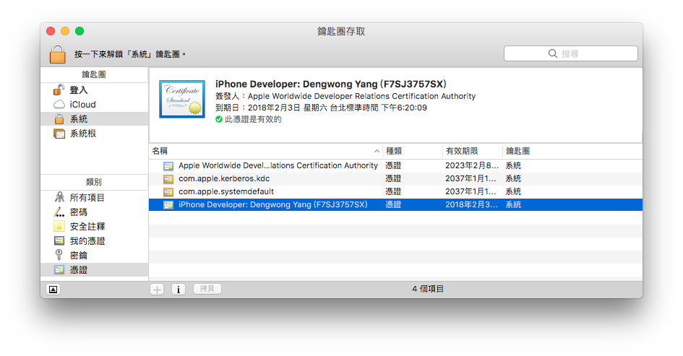Click the green zoom window button

click(80, 31)
